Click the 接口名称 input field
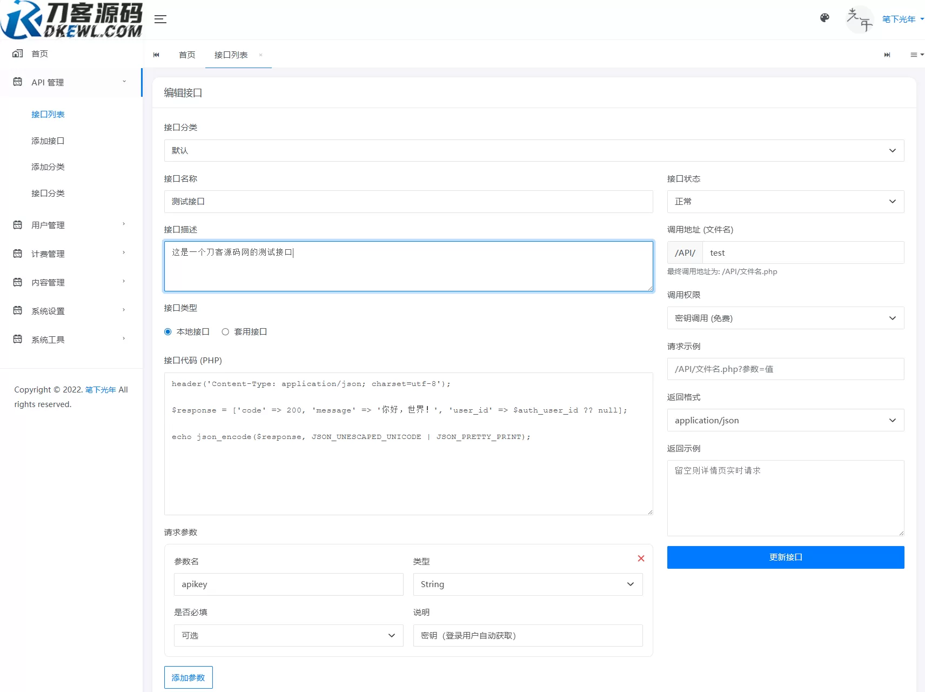 (408, 201)
